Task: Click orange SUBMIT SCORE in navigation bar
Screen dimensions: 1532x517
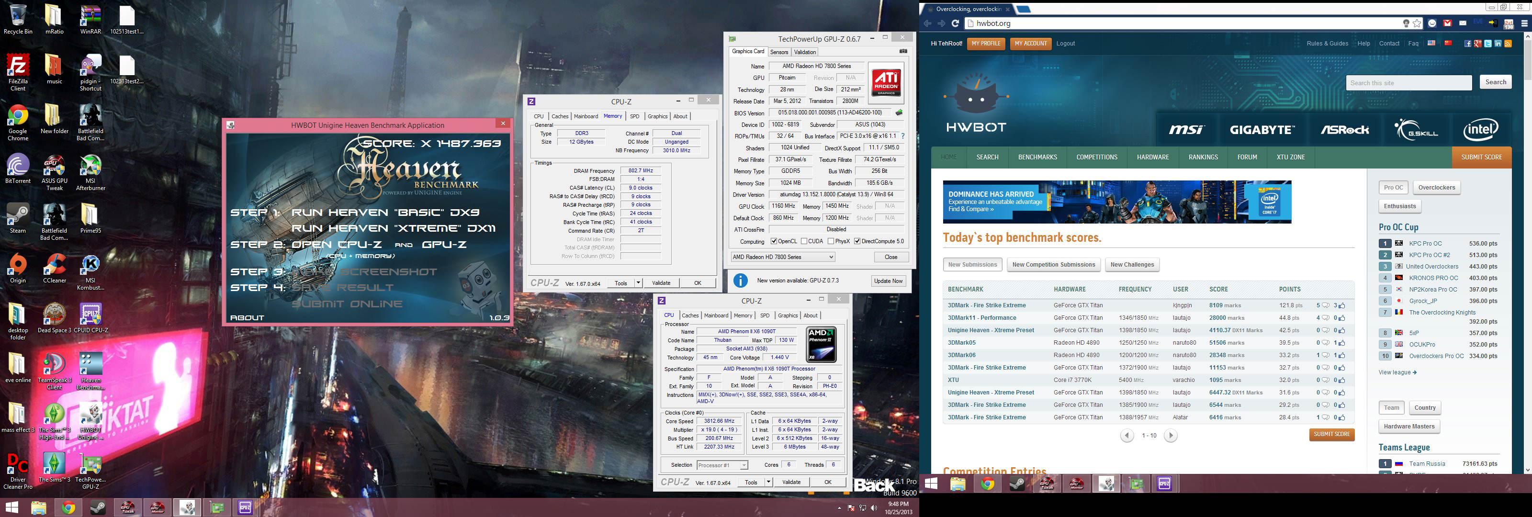Action: (x=1481, y=157)
